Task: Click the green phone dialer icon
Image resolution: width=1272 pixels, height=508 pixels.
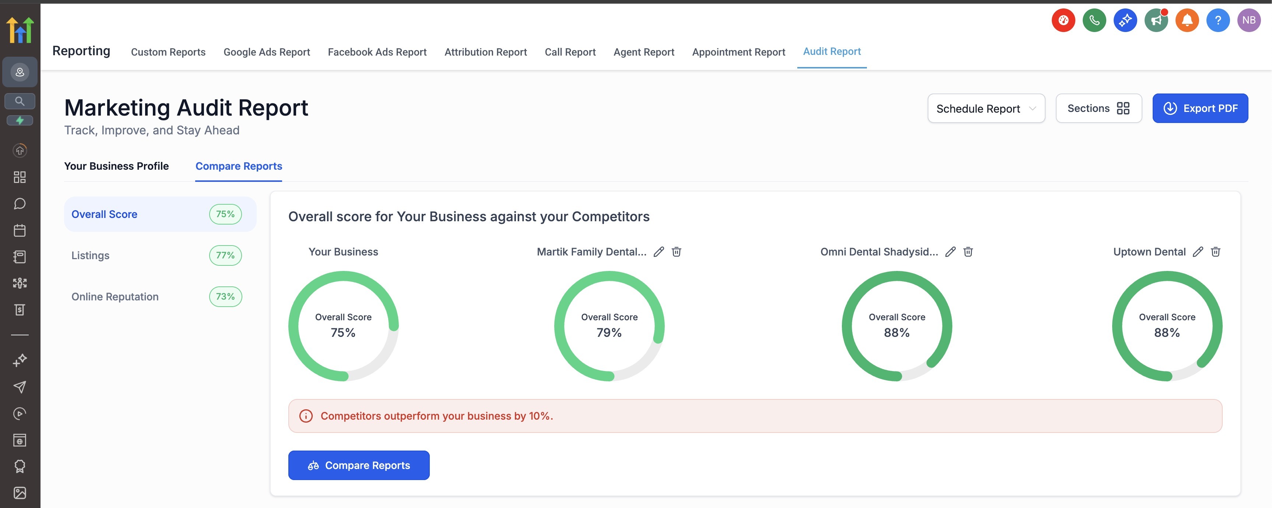Action: (1094, 20)
